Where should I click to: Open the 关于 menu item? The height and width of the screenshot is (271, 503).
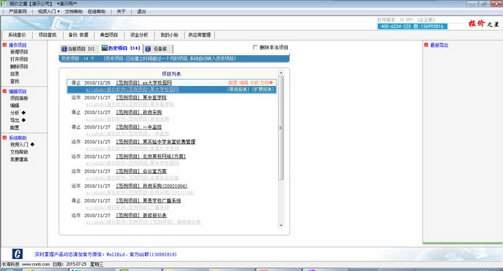click(x=121, y=12)
